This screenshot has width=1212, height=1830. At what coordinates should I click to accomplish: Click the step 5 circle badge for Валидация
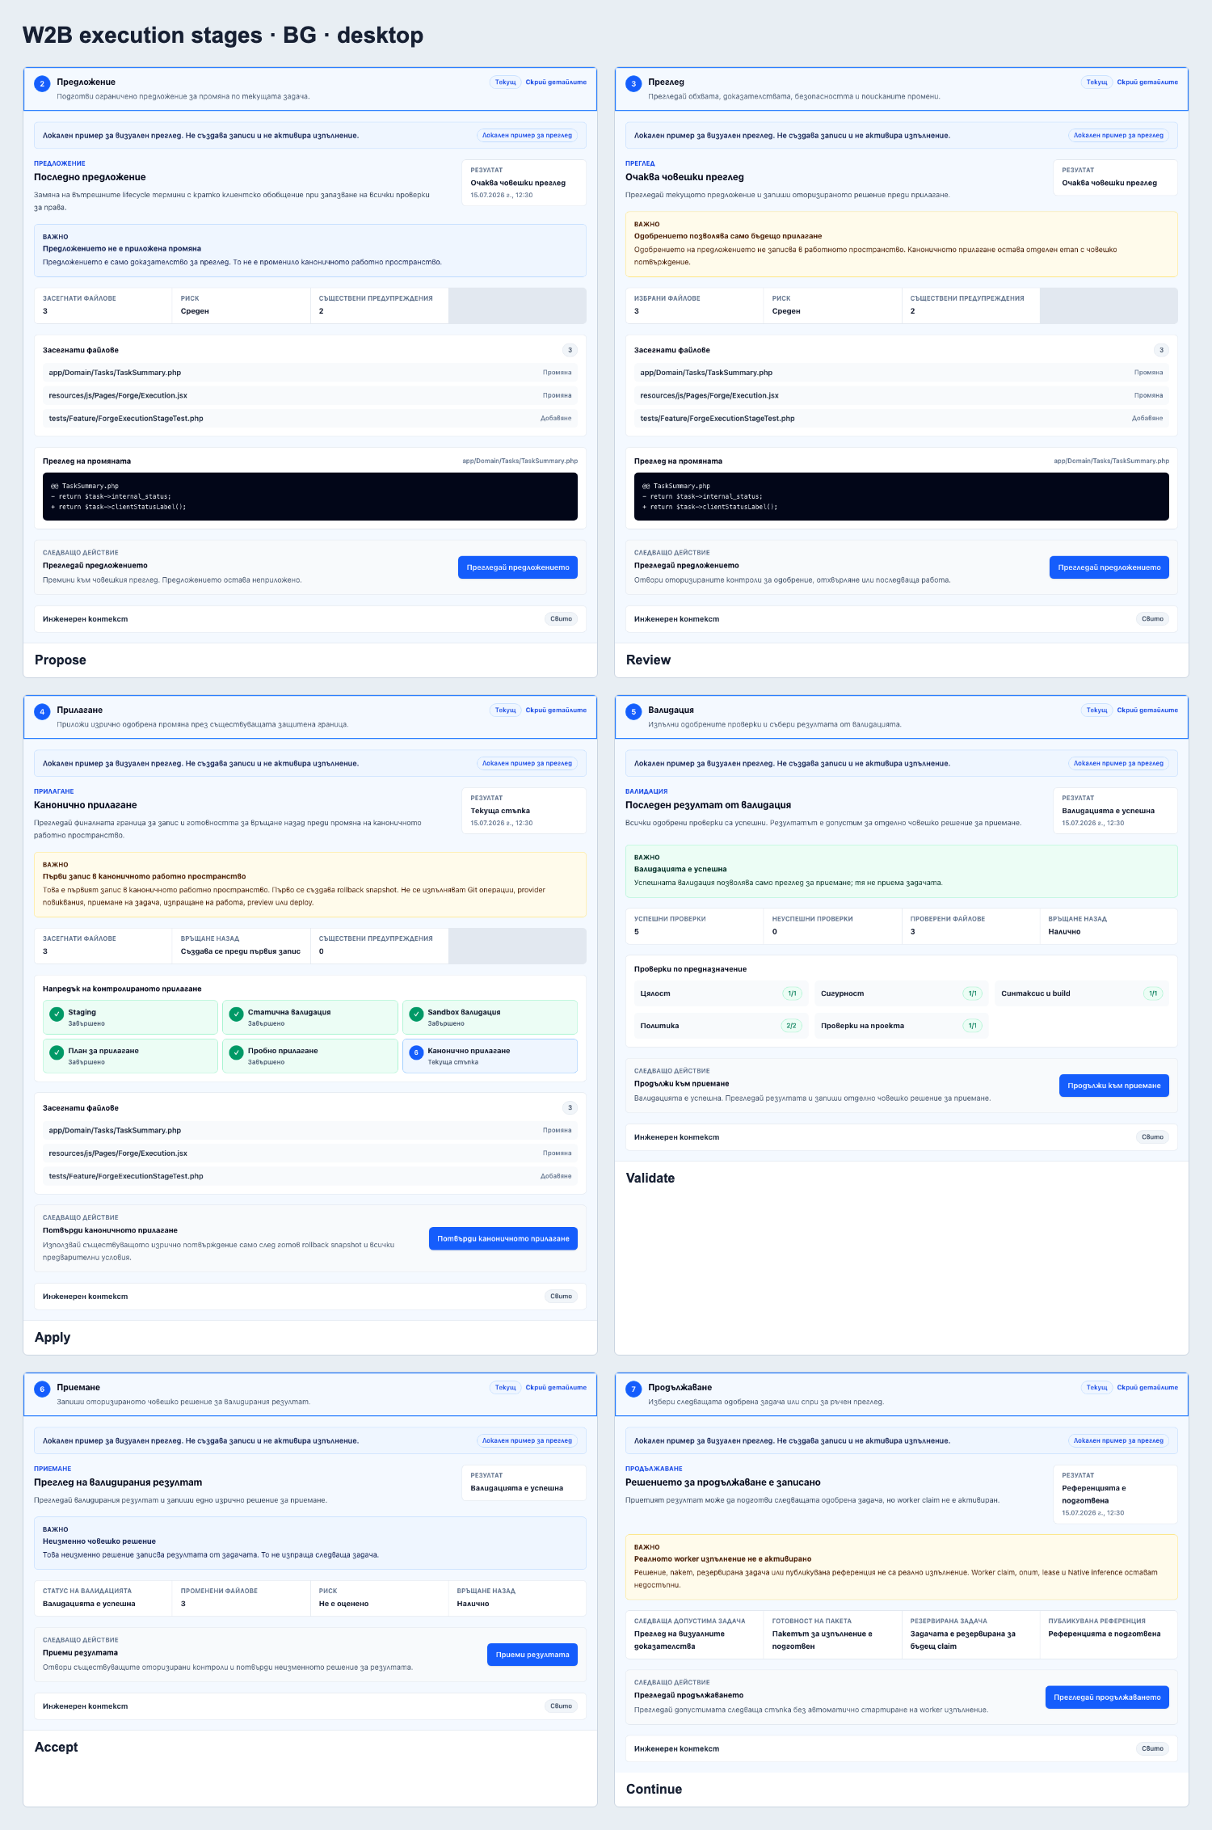[x=633, y=711]
